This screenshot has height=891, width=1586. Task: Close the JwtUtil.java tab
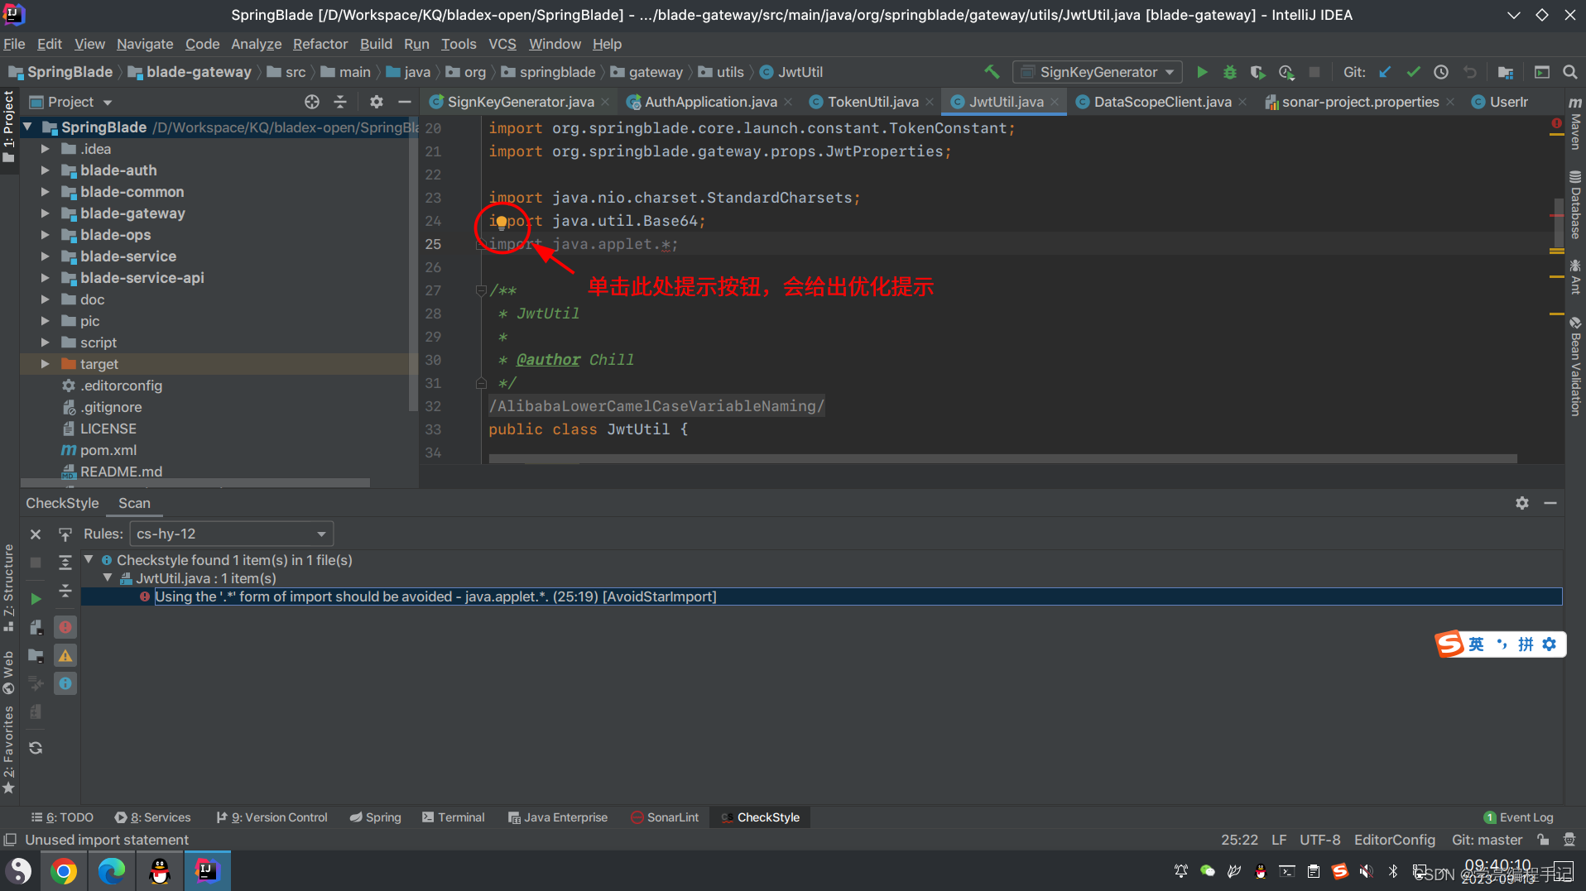[x=1055, y=102]
